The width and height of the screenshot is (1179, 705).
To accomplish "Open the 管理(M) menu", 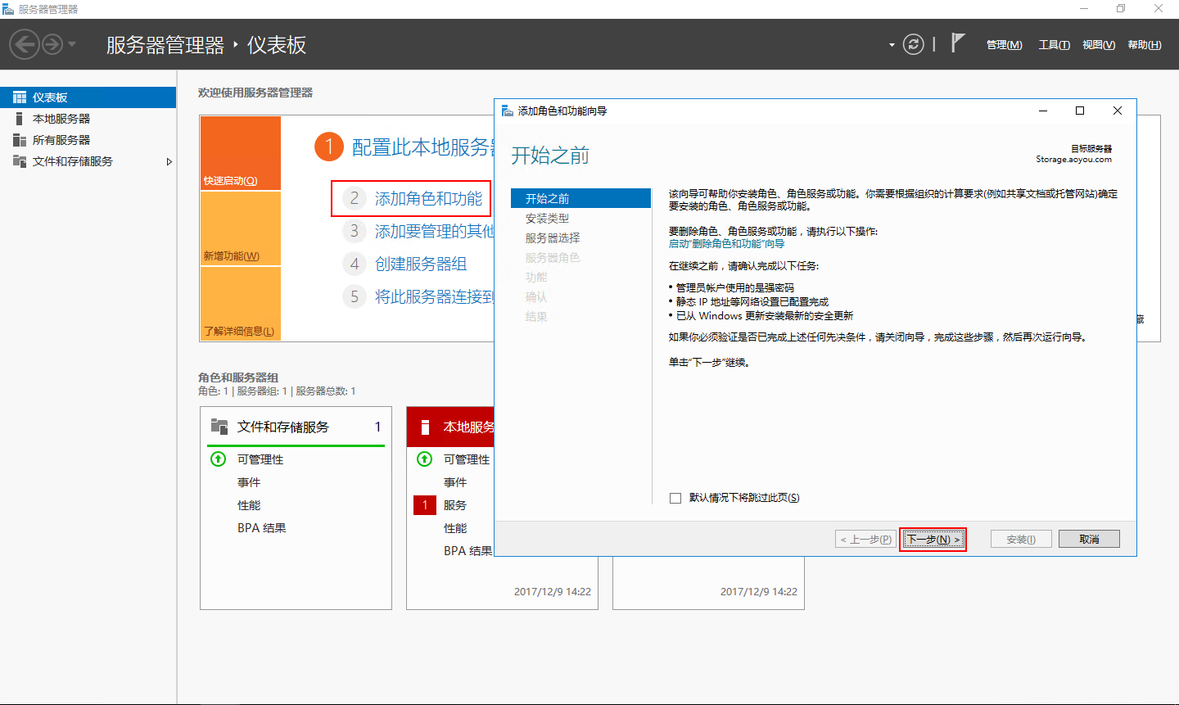I will [x=1004, y=45].
